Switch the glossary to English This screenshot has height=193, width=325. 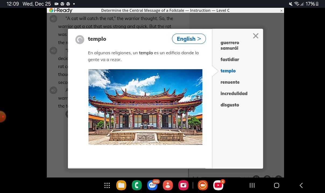pyautogui.click(x=189, y=39)
